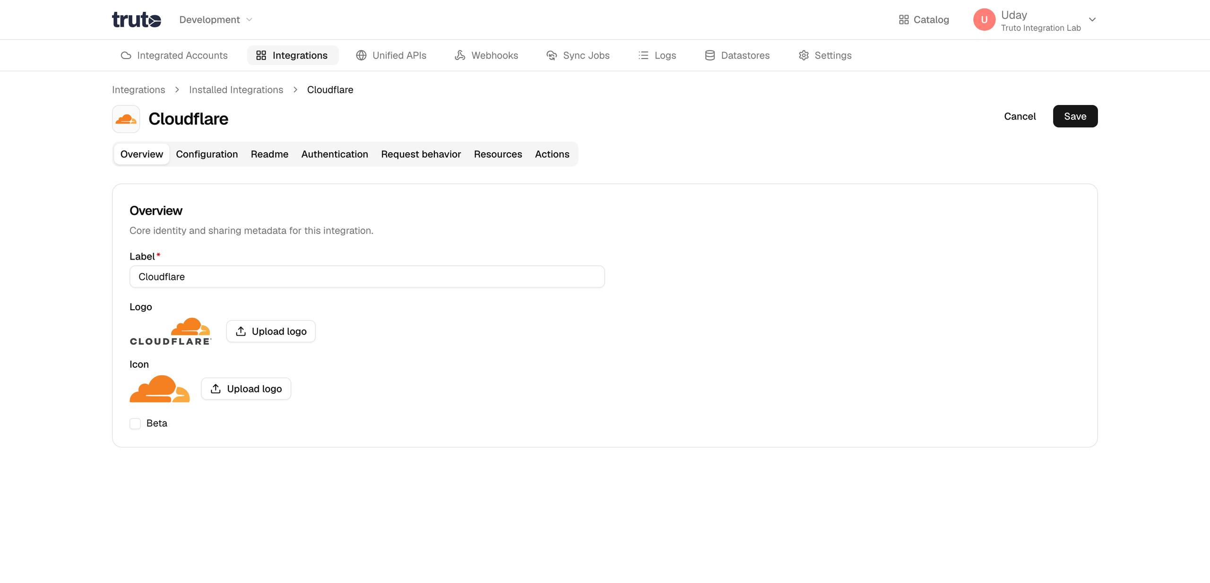Click Integrations breadcrumb link
This screenshot has width=1210, height=583.
pyautogui.click(x=138, y=90)
